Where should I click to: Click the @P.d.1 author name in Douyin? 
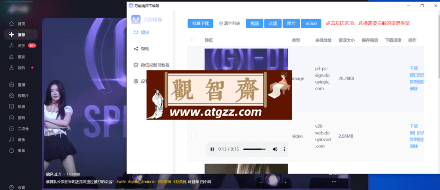coord(53,174)
